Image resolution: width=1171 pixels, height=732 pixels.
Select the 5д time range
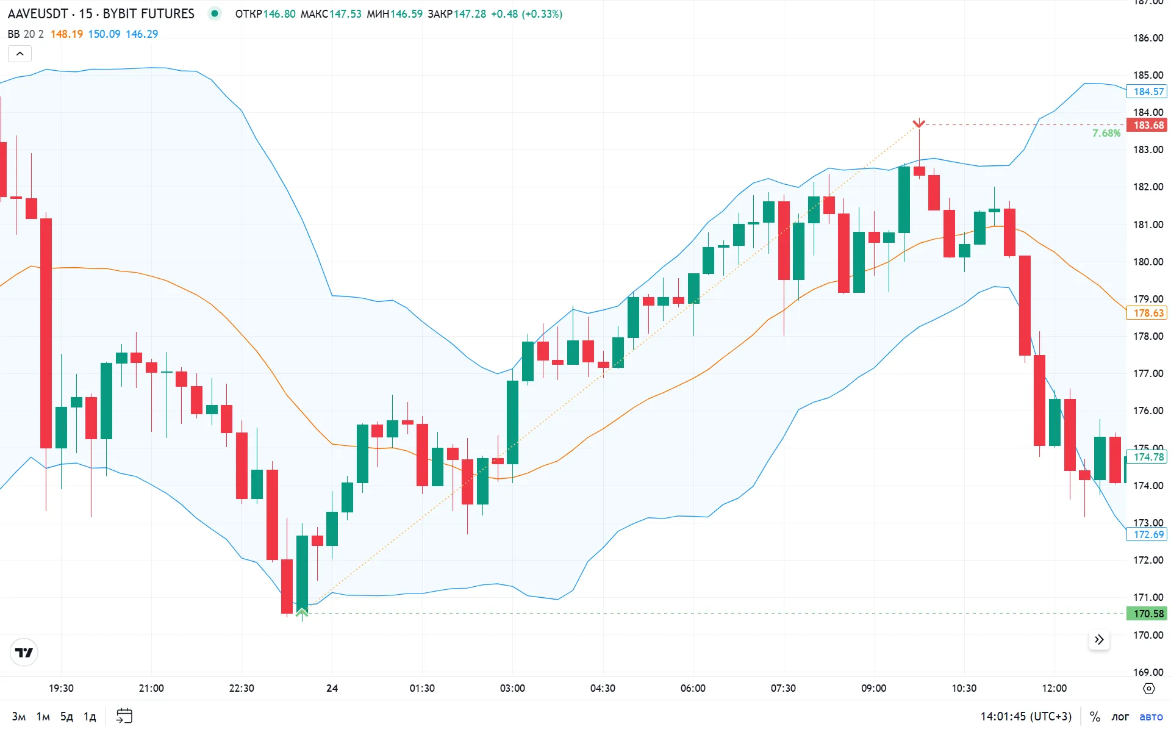pyautogui.click(x=66, y=717)
